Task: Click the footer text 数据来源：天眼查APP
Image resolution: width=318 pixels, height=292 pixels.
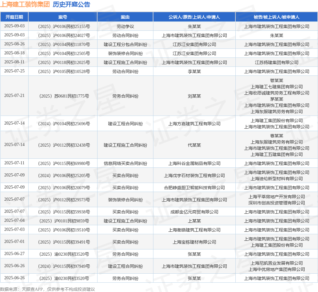Action: [21, 289]
